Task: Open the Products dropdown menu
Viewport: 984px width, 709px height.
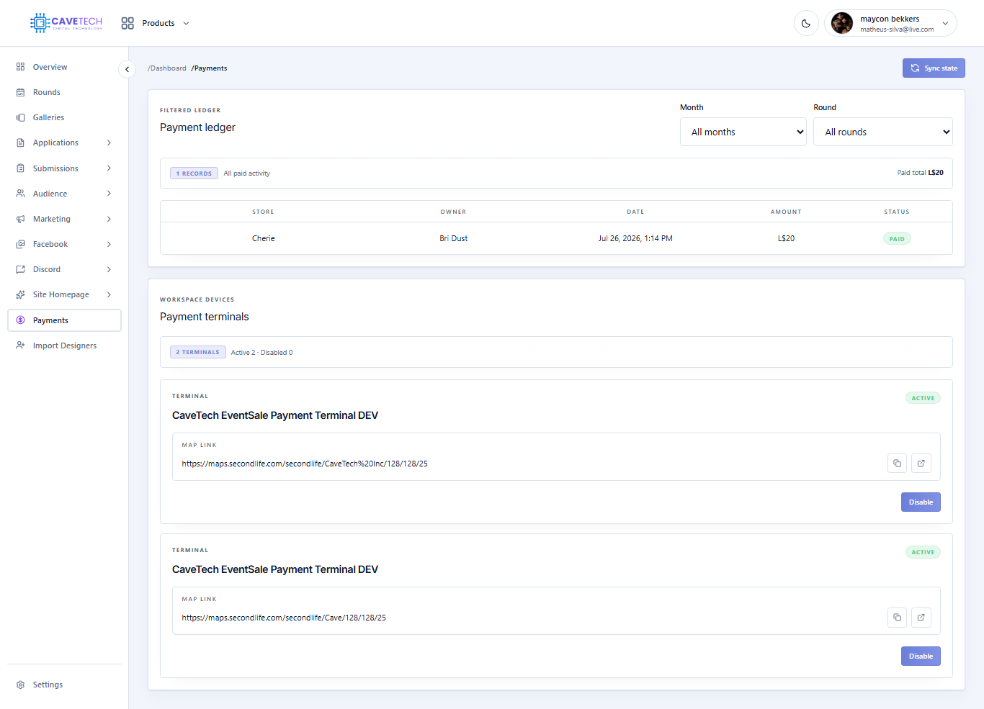Action: click(166, 23)
